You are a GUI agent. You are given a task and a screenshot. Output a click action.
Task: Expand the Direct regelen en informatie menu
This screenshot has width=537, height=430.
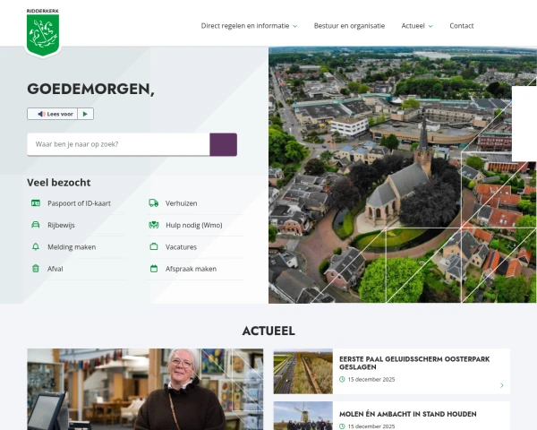(249, 26)
